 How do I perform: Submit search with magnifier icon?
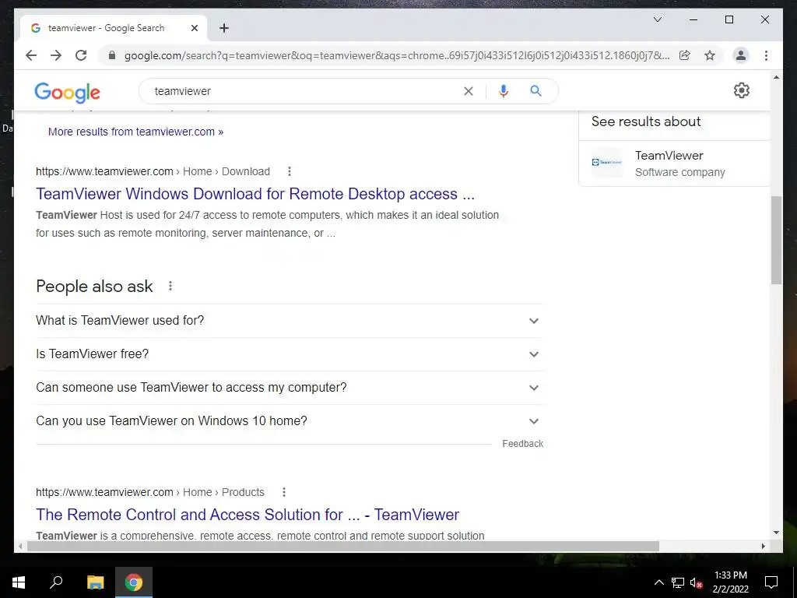coord(535,91)
